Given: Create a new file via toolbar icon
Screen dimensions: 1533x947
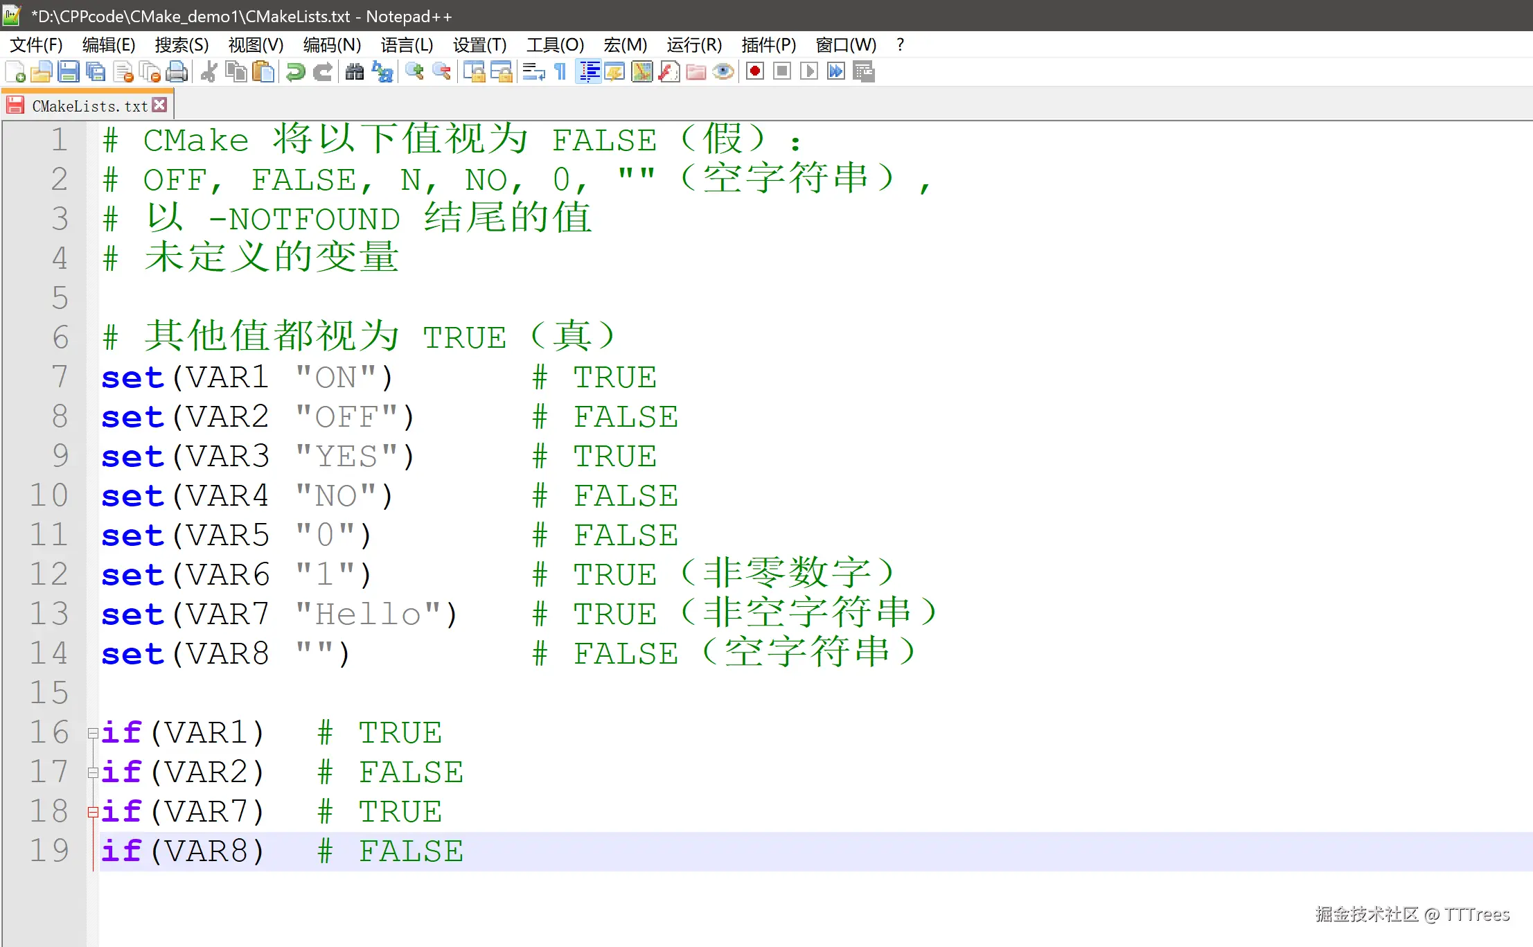Looking at the screenshot, I should [x=15, y=72].
